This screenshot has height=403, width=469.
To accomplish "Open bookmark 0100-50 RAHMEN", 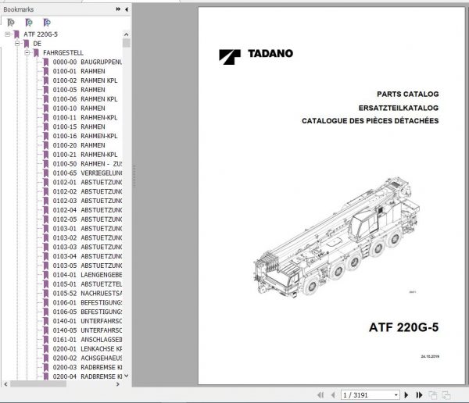I will [87, 164].
